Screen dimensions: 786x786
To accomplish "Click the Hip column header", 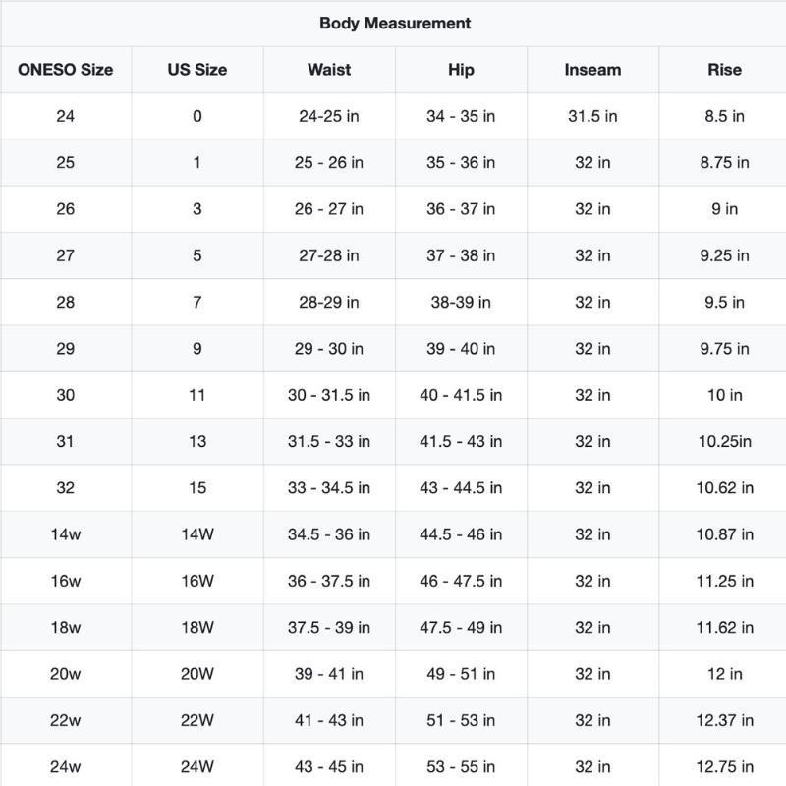I will pyautogui.click(x=460, y=70).
